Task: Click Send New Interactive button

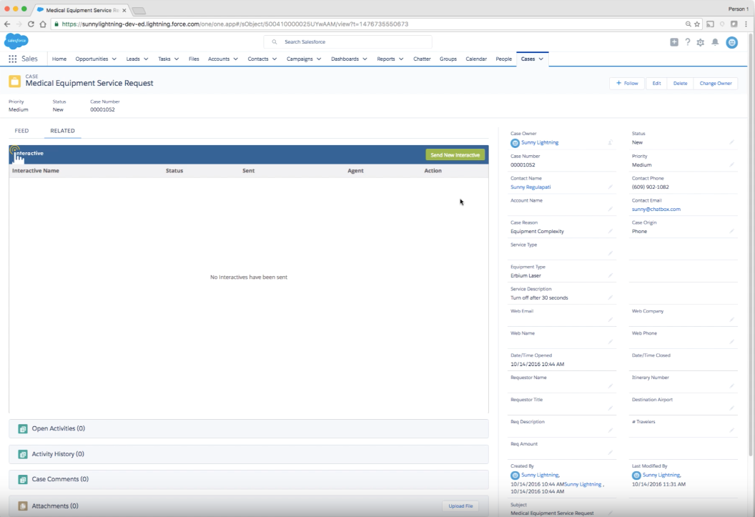Action: click(455, 155)
